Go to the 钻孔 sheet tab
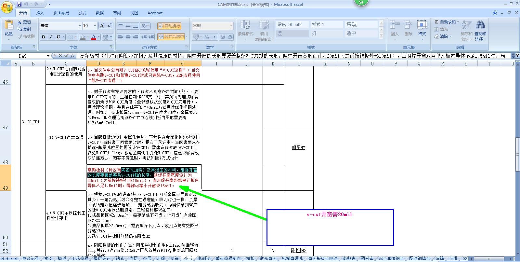Screen dimensions: 520x262 point(120,258)
